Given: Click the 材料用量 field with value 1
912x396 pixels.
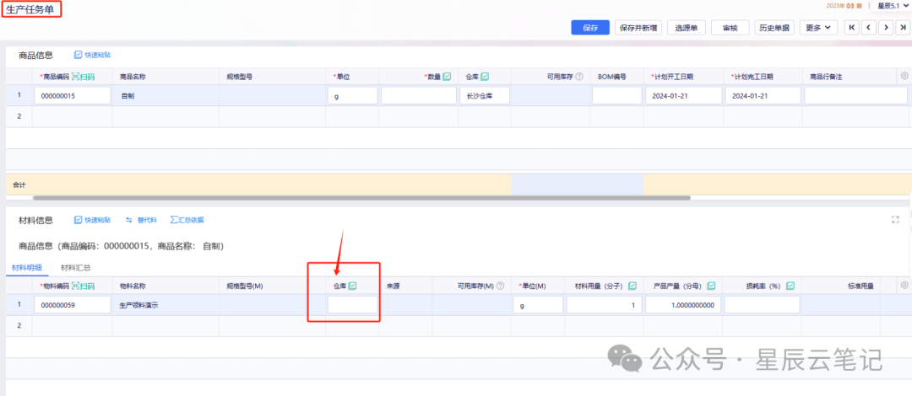Looking at the screenshot, I should [x=605, y=305].
